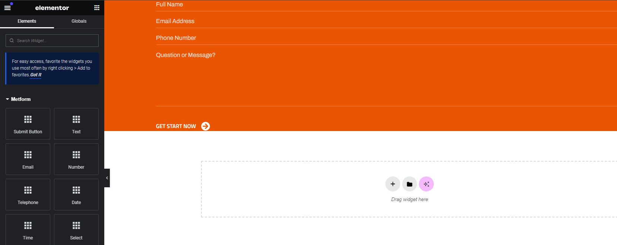Image resolution: width=617 pixels, height=245 pixels.
Task: Click the elementor logo text
Action: pyautogui.click(x=52, y=8)
